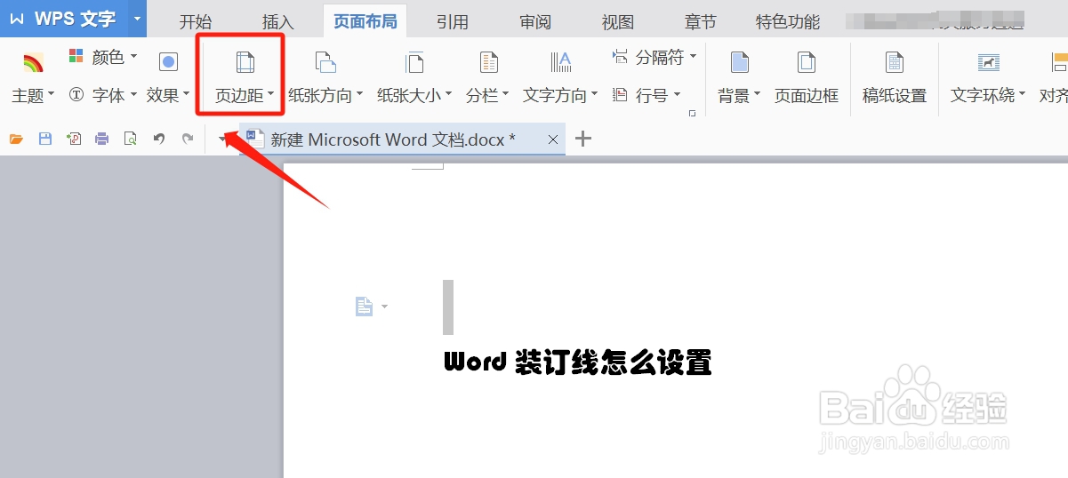Close the 新建 Microsoft Word 文档.docx tab
Viewport: 1068px width, 478px height.
pos(553,139)
